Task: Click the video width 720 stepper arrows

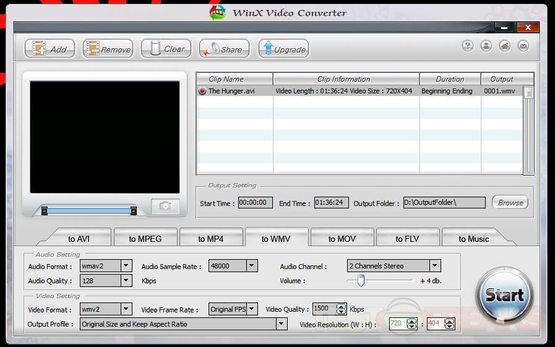Action: point(411,323)
